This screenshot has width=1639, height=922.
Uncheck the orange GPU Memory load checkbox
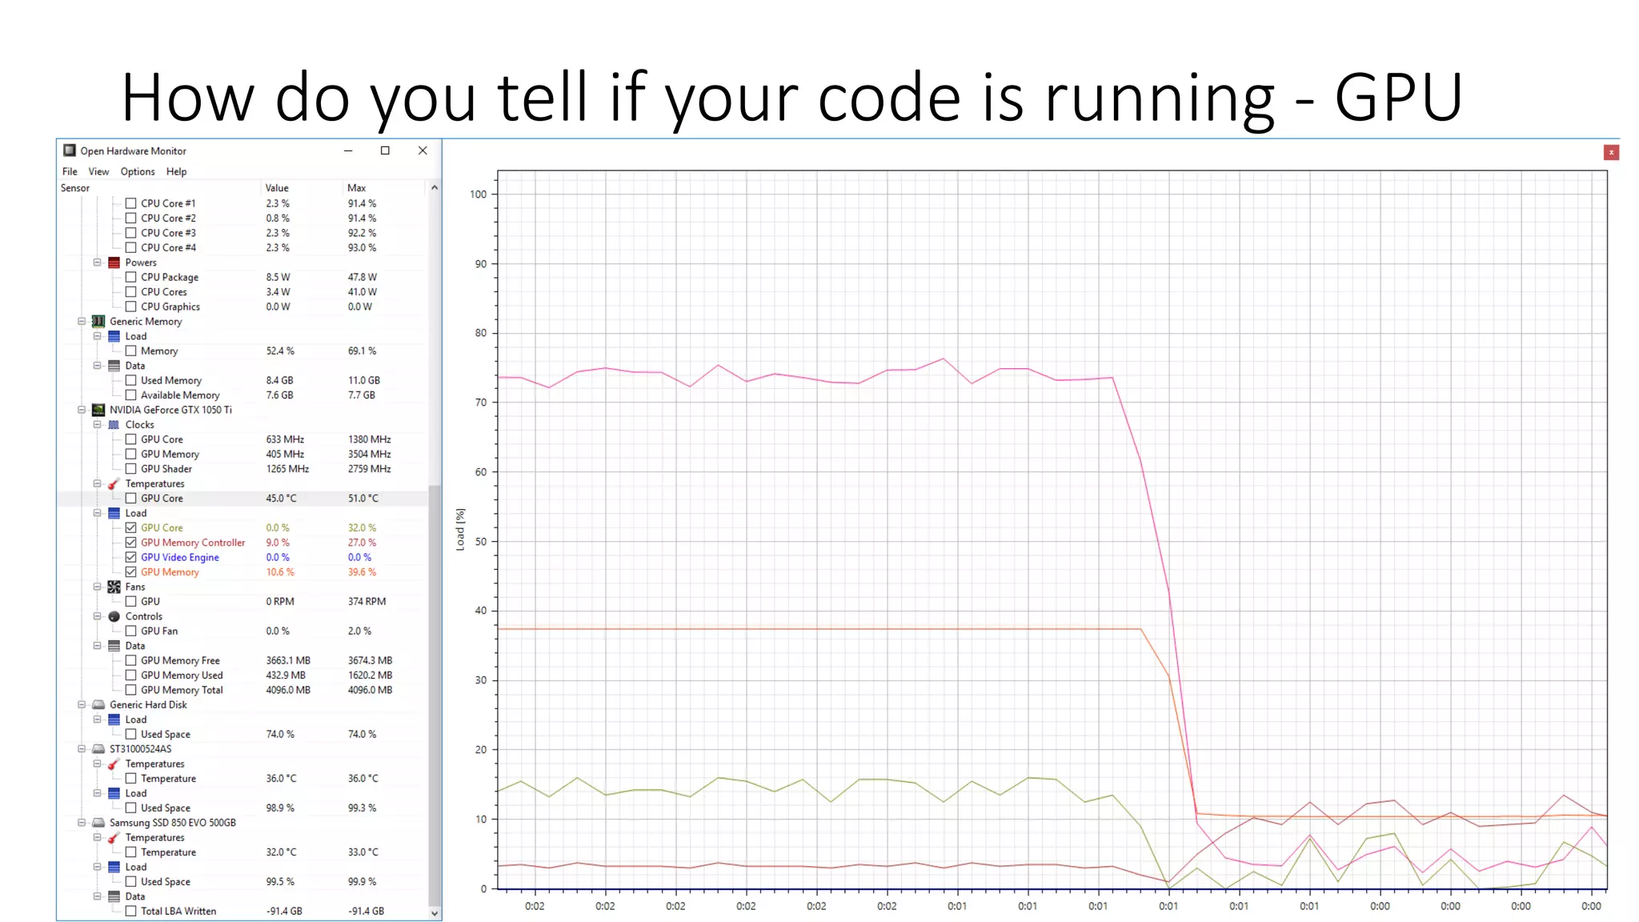tap(131, 572)
